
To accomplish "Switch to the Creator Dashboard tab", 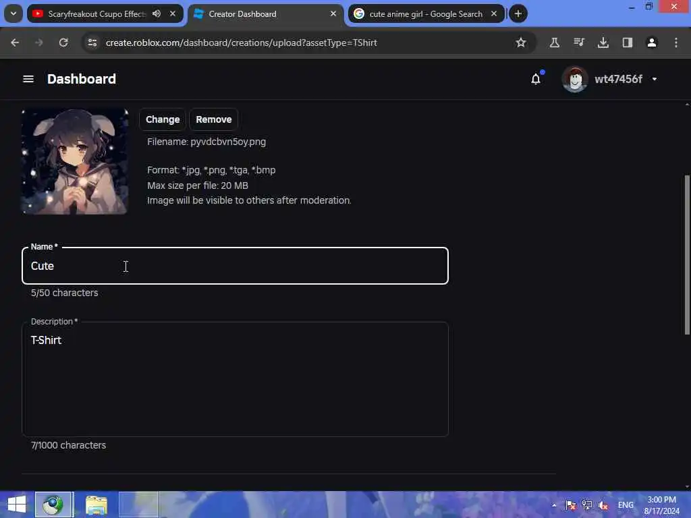I will pyautogui.click(x=266, y=14).
